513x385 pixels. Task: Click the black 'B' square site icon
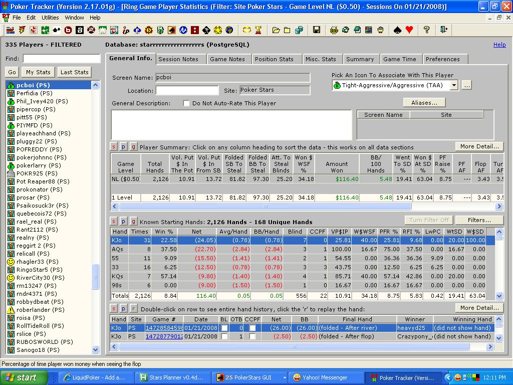[80, 30]
